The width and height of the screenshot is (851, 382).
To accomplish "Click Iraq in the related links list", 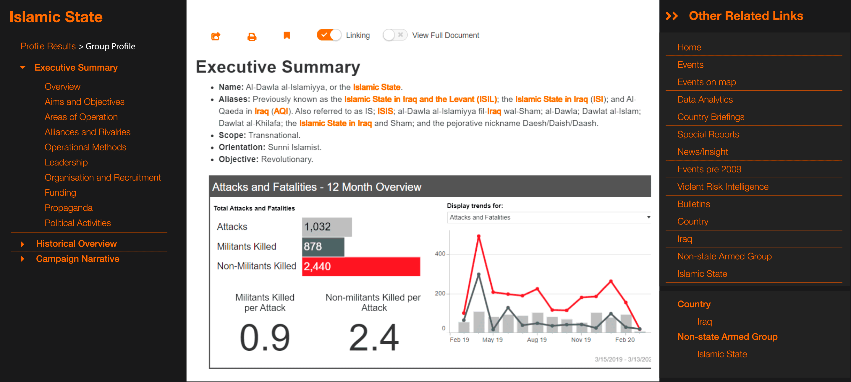I will 685,239.
